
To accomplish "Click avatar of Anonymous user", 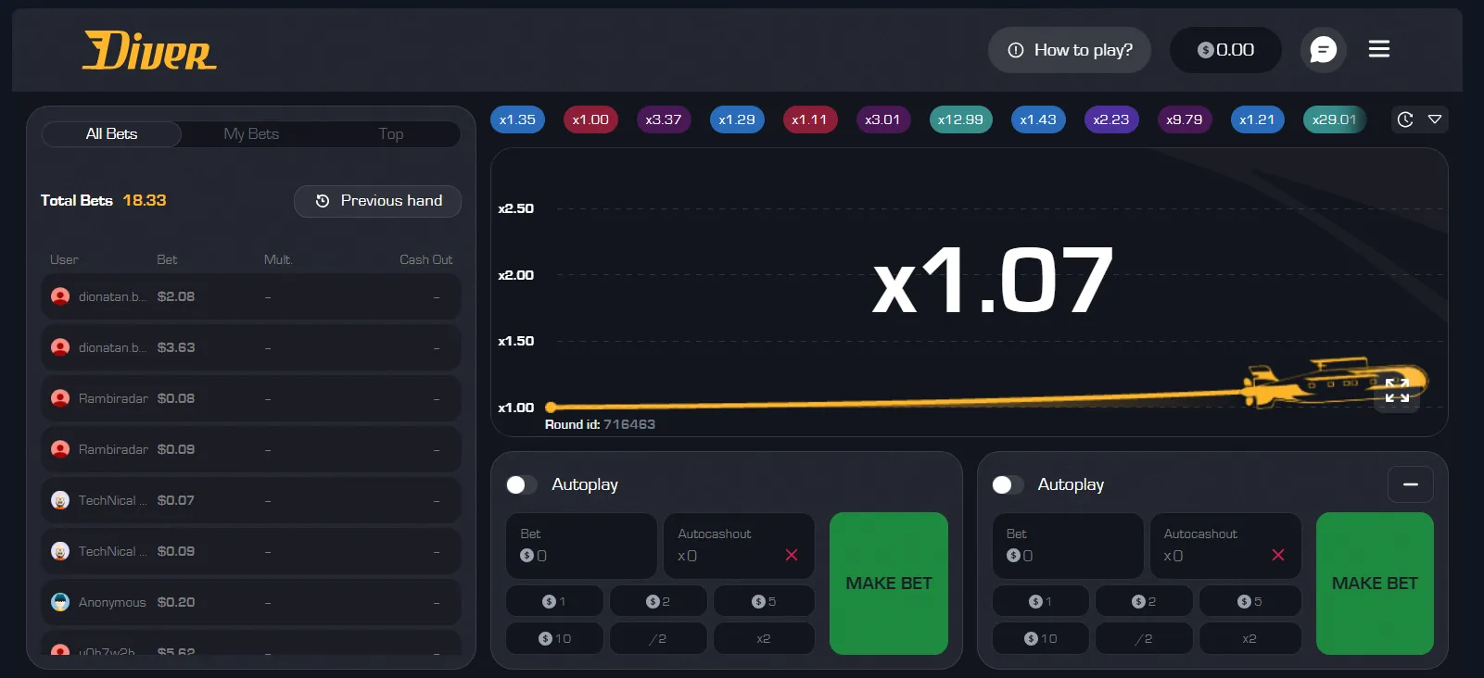I will [60, 602].
